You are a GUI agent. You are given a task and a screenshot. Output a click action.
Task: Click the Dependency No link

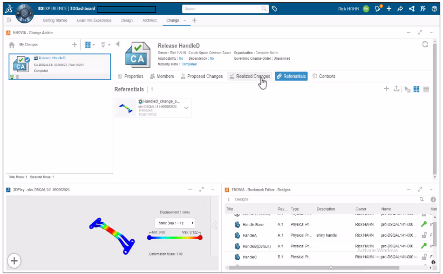tap(212, 58)
